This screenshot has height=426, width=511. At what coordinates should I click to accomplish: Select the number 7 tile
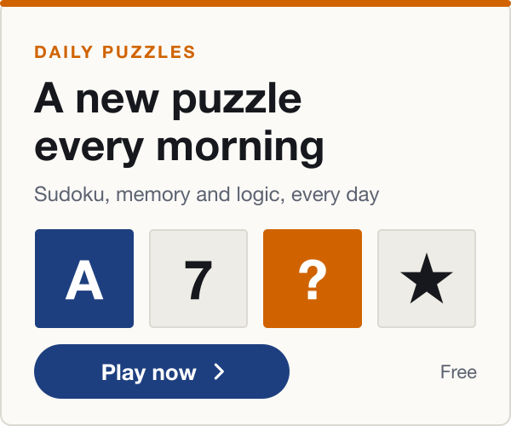tap(198, 279)
